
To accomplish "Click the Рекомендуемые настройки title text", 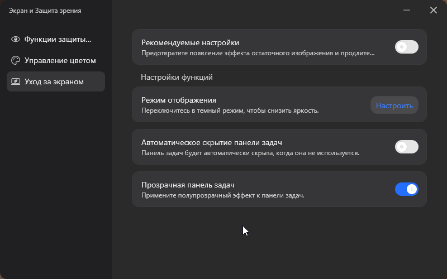I will (x=190, y=42).
